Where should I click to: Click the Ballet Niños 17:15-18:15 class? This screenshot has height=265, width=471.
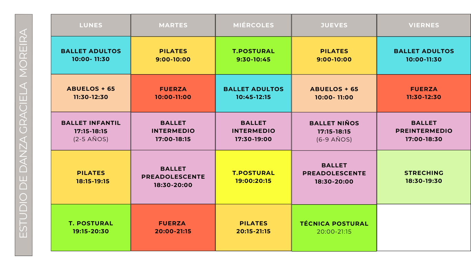click(x=334, y=131)
